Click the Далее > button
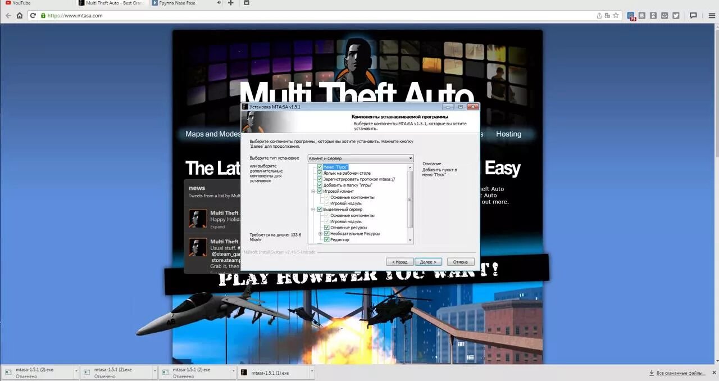 429,262
